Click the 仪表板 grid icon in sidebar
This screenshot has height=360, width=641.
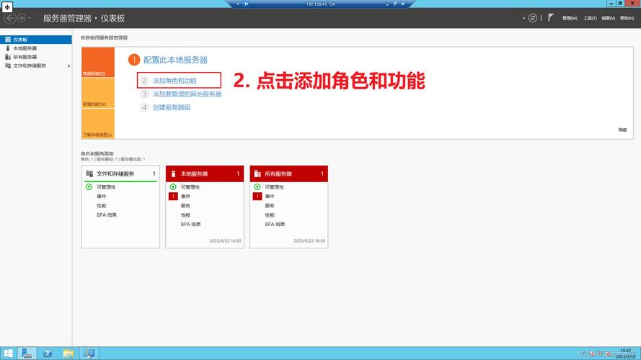click(x=8, y=40)
